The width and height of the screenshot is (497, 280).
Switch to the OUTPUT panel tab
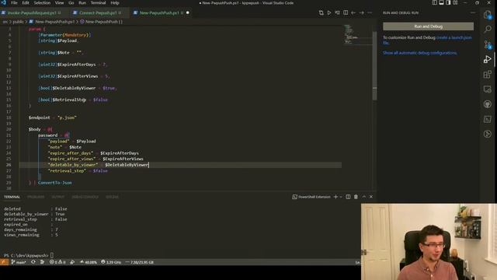[58, 197]
